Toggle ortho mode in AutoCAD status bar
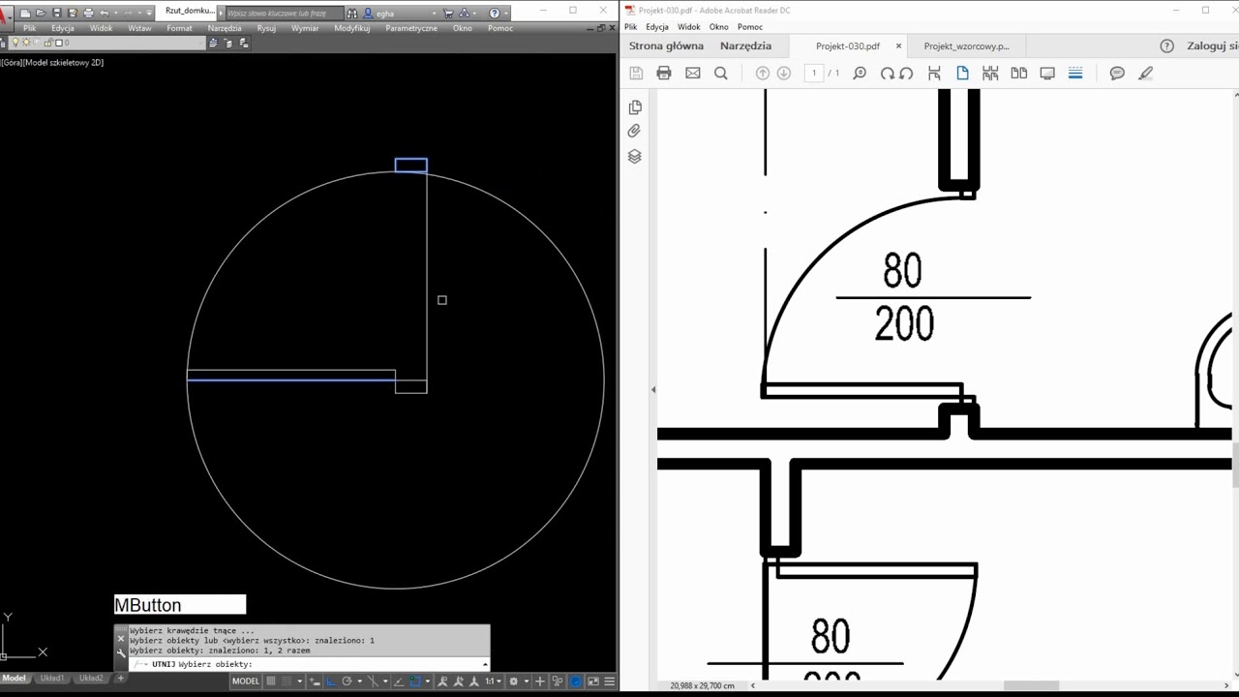1239x697 pixels. 330,682
